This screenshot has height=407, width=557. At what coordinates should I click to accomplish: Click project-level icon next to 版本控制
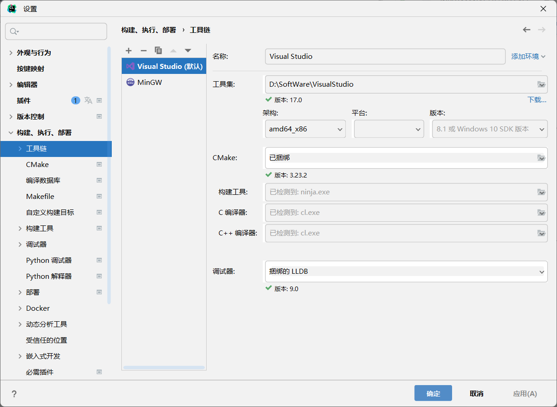[x=99, y=116]
